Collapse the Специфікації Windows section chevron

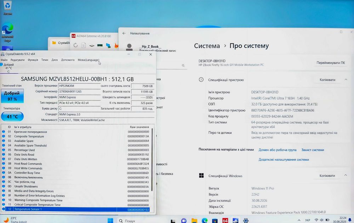[x=346, y=175]
